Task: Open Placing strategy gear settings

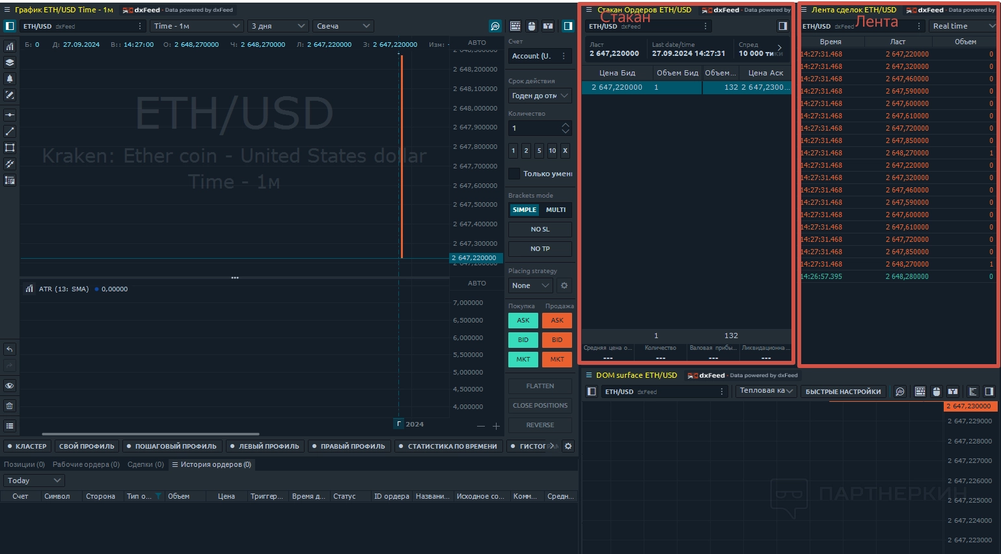Action: click(x=564, y=285)
